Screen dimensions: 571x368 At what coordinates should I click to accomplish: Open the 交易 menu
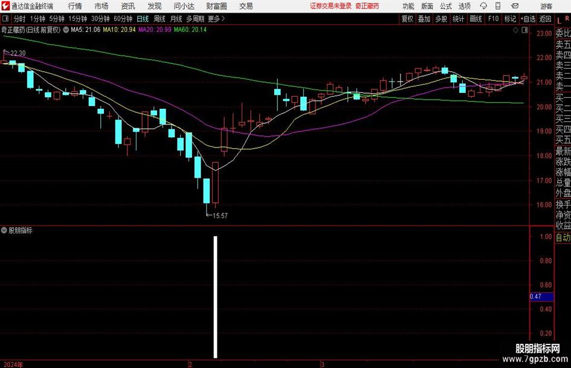[246, 6]
